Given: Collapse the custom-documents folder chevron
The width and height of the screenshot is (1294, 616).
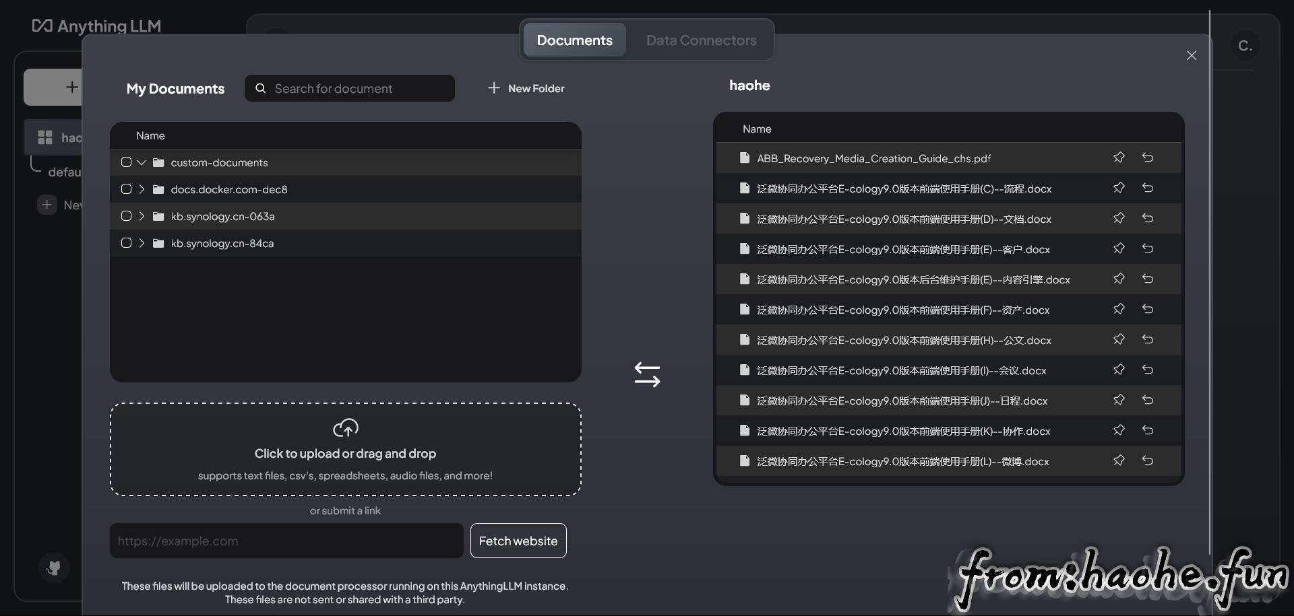Looking at the screenshot, I should click(142, 162).
